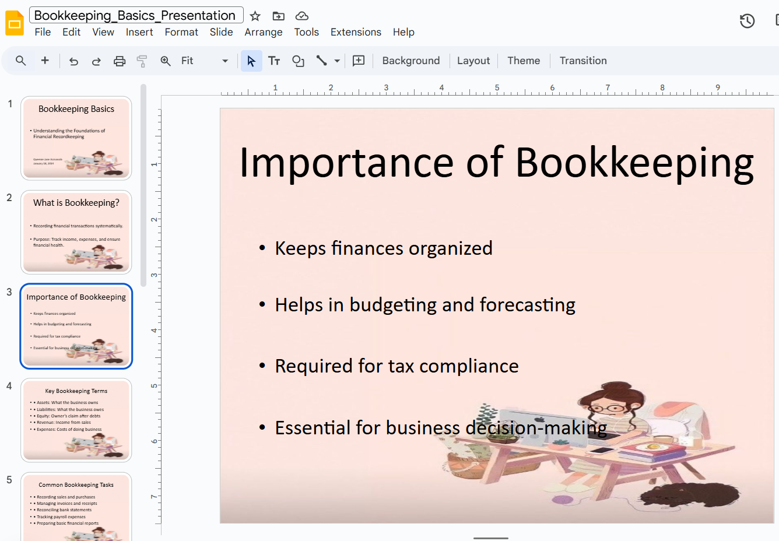Activate the paint format tool
The image size is (779, 541).
coord(142,61)
